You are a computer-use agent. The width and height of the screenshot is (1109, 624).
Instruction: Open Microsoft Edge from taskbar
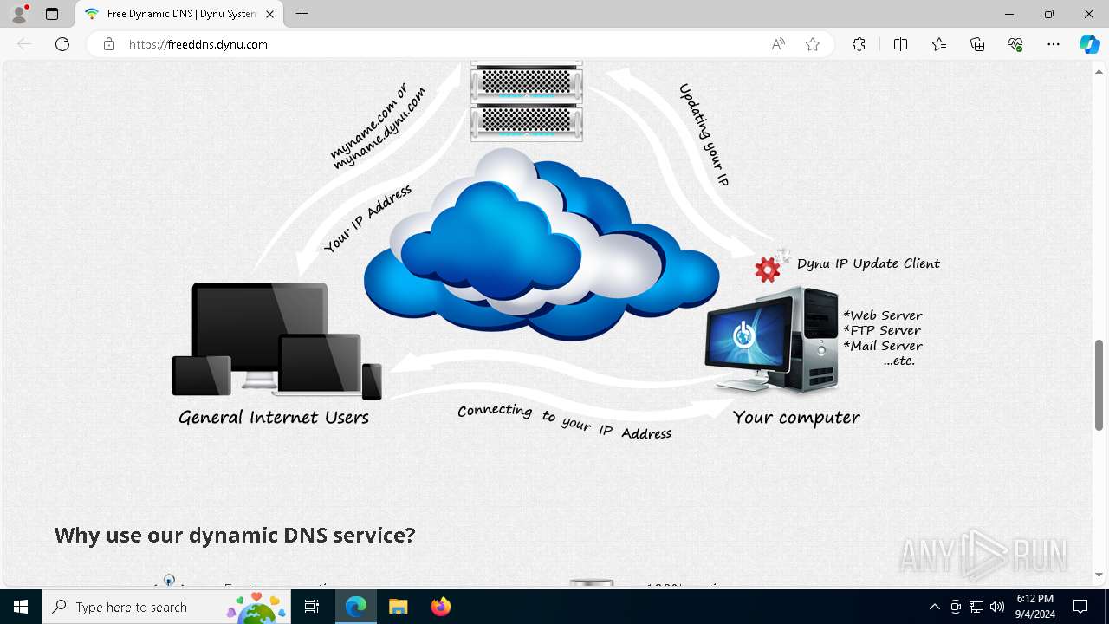click(356, 607)
